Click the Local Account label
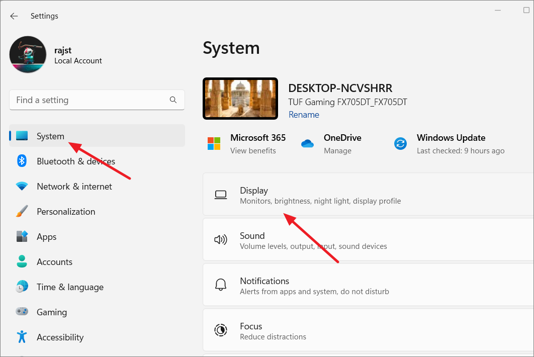This screenshot has width=534, height=357. [x=78, y=61]
